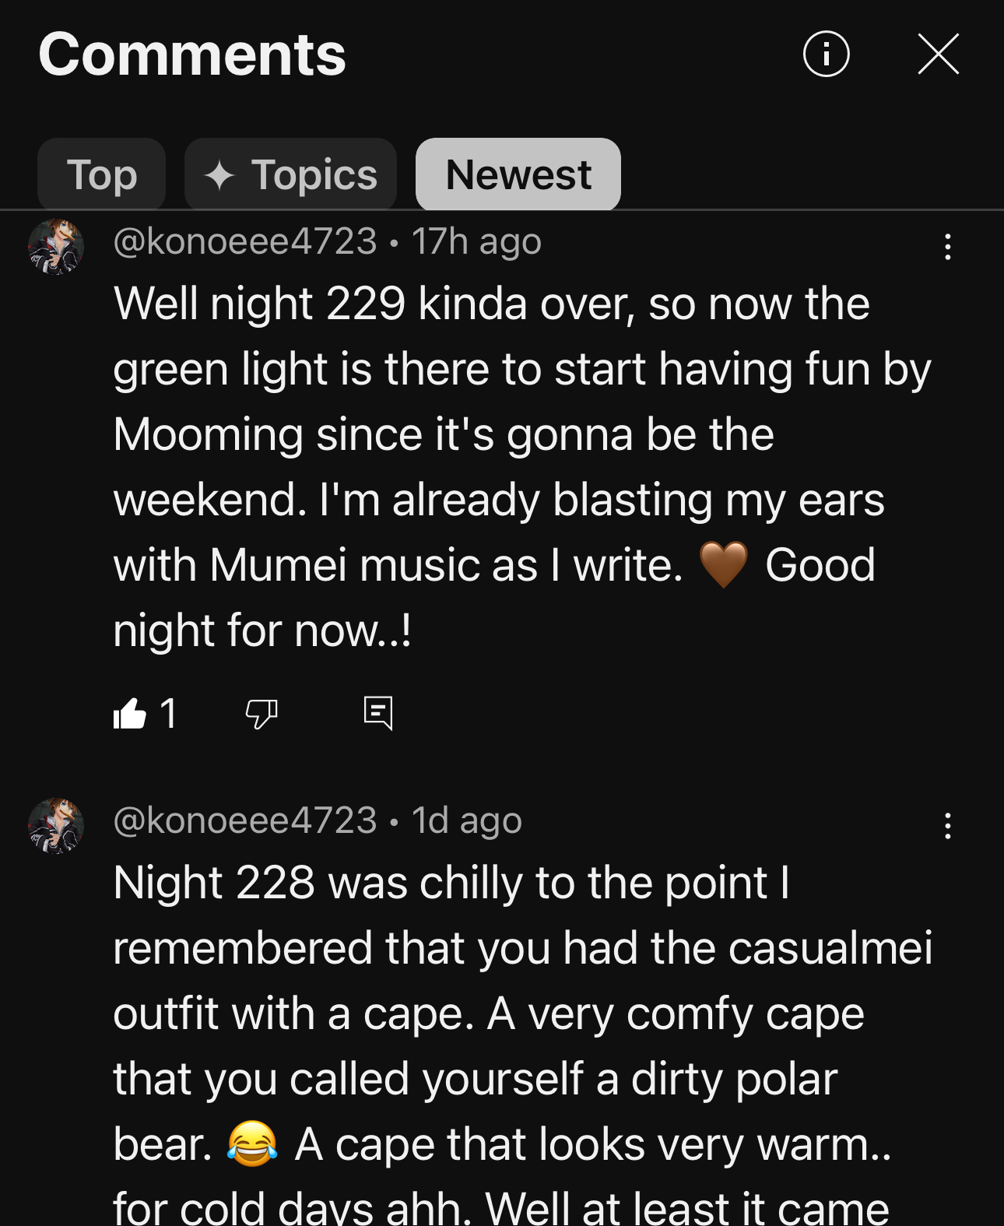Tap avatar of the 1d ago comment

[x=56, y=826]
